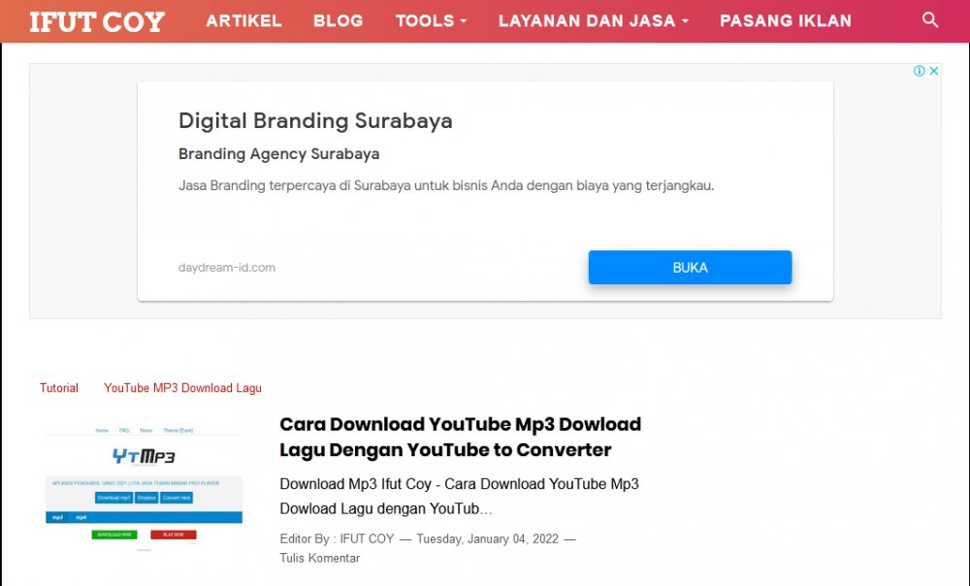Click the article excerpt text
Image resolution: width=970 pixels, height=586 pixels.
[x=459, y=497]
